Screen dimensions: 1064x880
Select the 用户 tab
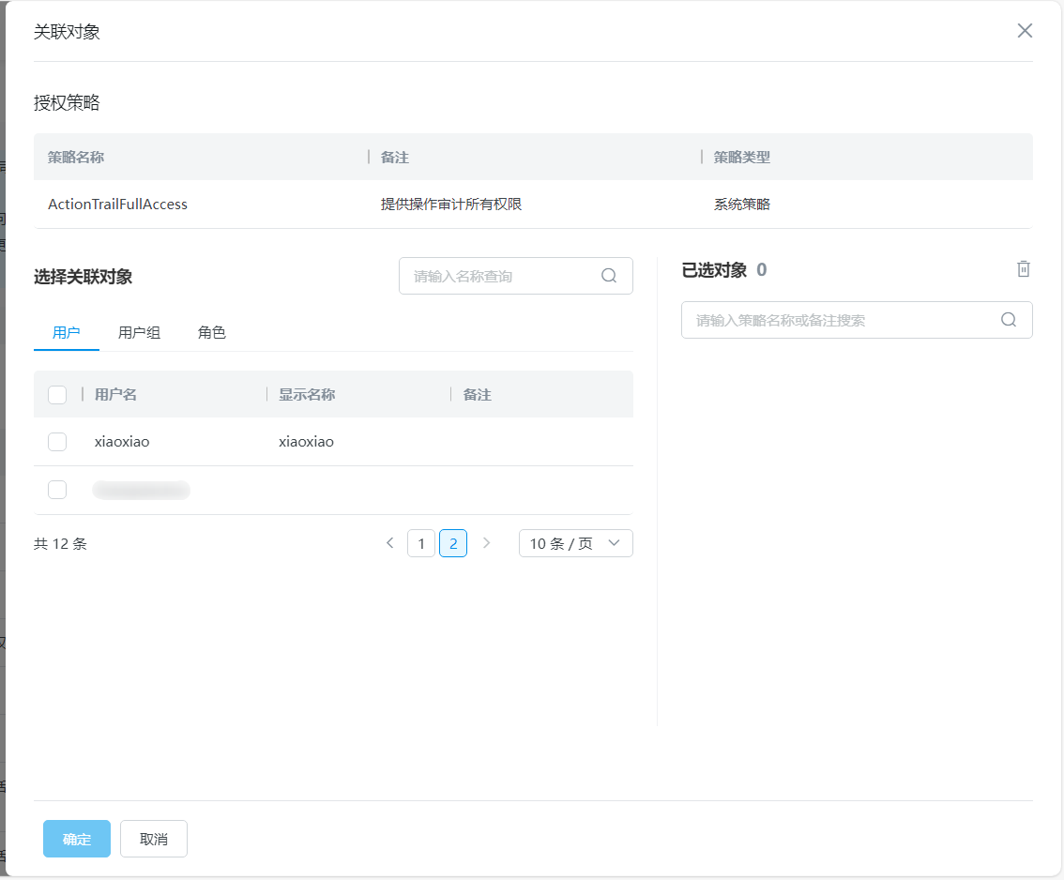tap(67, 332)
